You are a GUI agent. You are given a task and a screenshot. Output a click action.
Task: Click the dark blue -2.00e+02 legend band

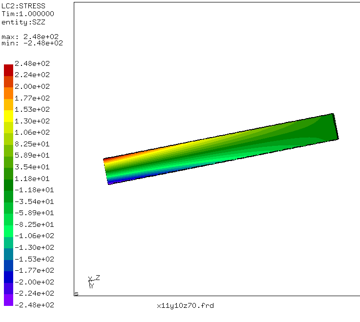tap(8, 277)
